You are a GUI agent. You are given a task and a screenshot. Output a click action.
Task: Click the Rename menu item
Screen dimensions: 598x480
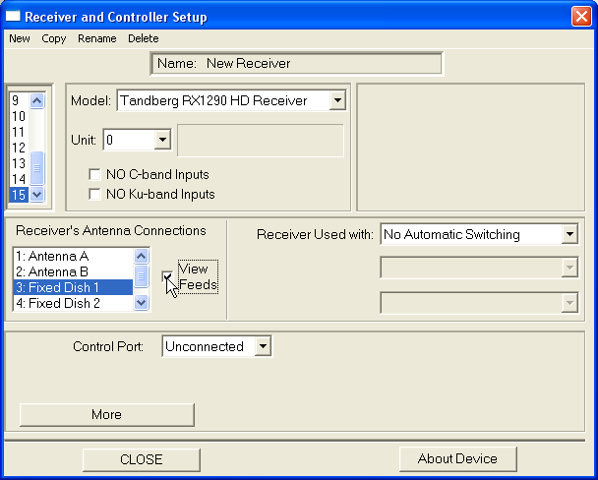(x=96, y=38)
